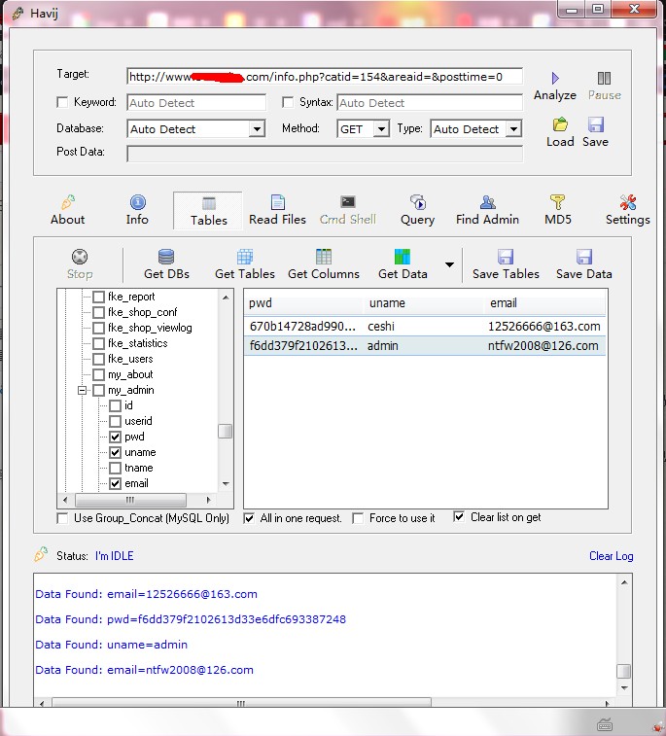The image size is (666, 736).
Task: Toggle Use Group_Concat (MySQL Only) checkbox
Action: coord(62,518)
